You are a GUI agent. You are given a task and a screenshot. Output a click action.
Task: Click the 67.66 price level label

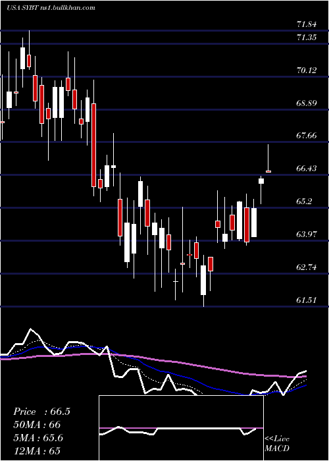click(307, 136)
